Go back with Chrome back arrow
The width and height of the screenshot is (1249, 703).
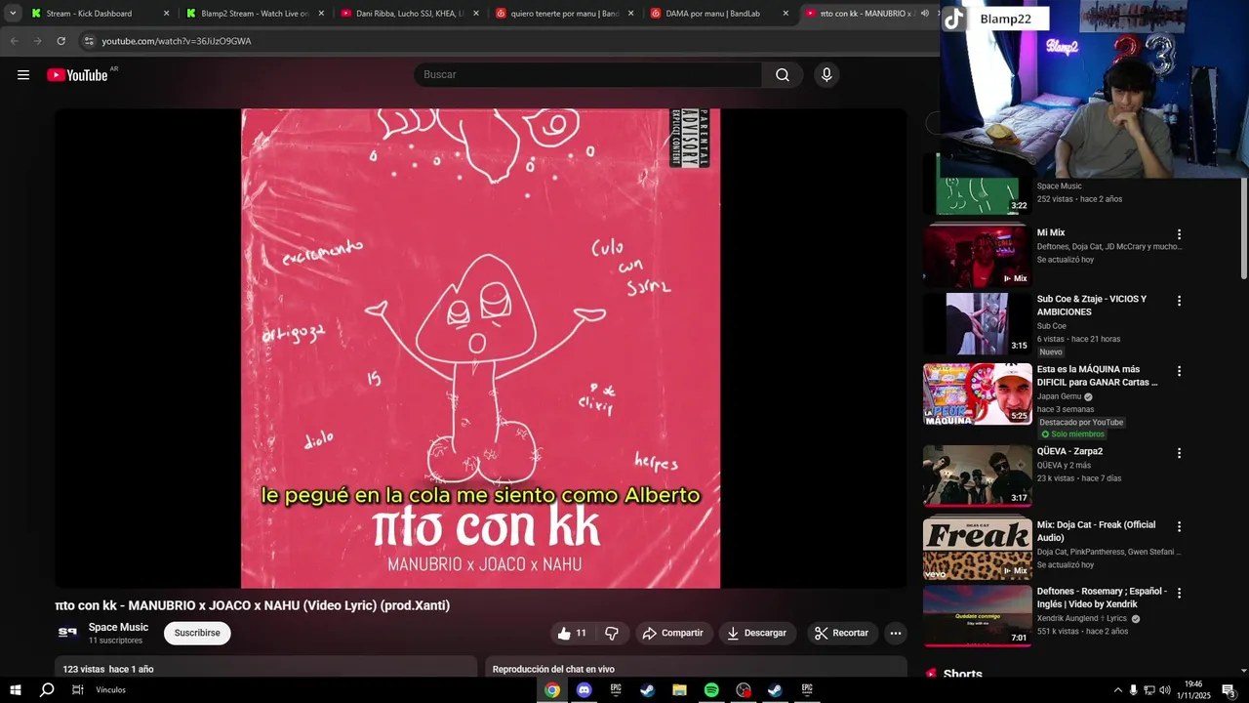point(14,41)
